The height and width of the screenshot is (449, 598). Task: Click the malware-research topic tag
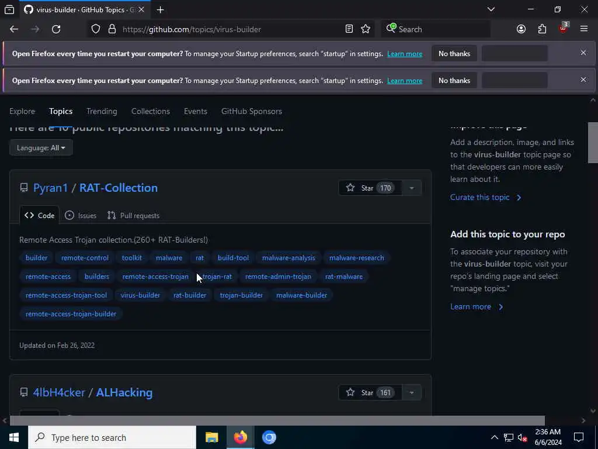click(x=357, y=258)
